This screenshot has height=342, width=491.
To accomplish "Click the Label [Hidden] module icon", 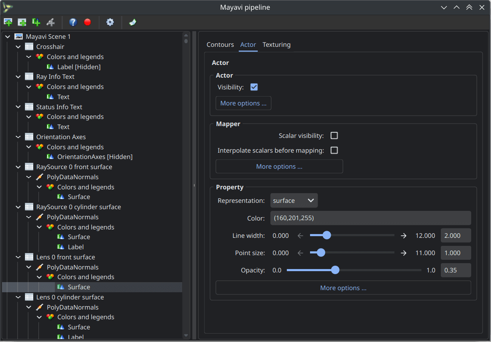I will (50, 67).
